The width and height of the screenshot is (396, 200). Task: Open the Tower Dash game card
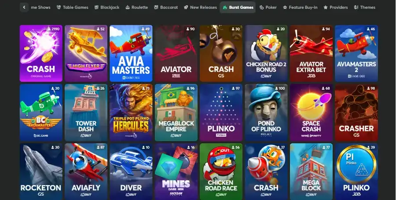[x=86, y=113]
